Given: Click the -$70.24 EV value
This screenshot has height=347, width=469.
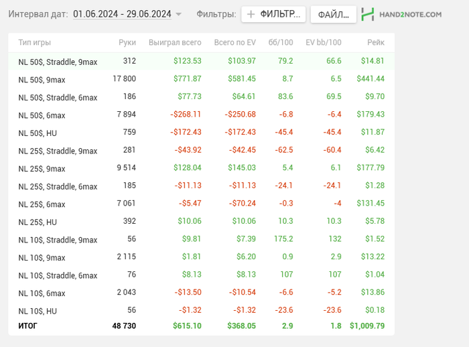Looking at the screenshot, I should point(243,203).
